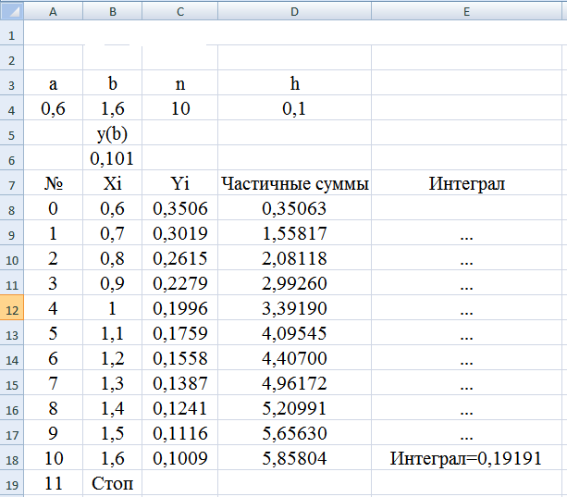The height and width of the screenshot is (497, 567).
Task: Select column C header
Action: click(180, 11)
